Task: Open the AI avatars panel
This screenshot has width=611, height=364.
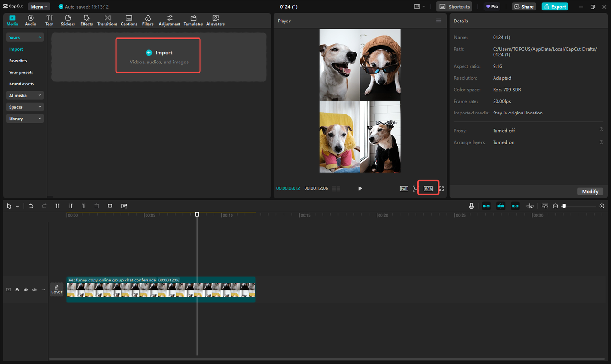Action: tap(215, 20)
